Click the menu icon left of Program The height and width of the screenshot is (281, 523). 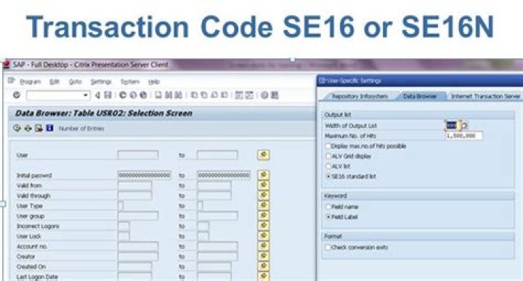click(12, 81)
